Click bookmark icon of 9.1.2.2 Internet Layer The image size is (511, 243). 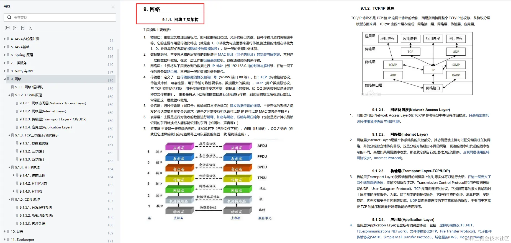17,111
